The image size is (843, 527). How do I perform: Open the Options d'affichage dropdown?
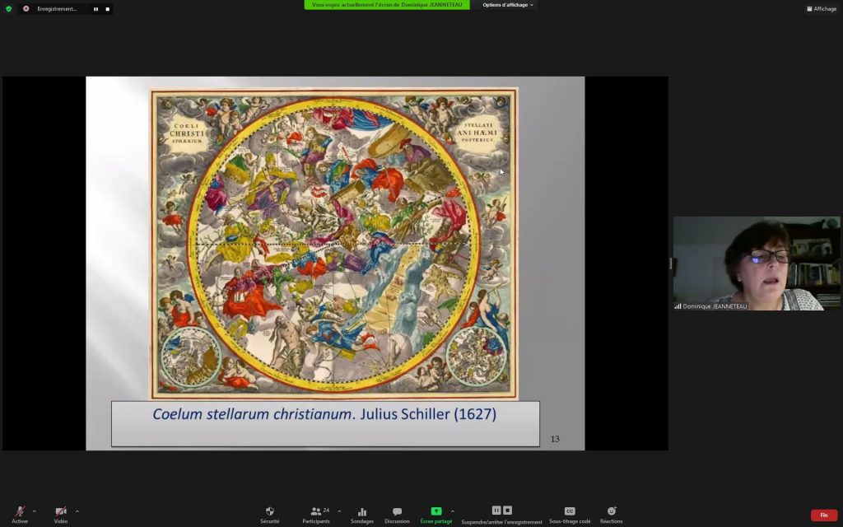(x=507, y=5)
